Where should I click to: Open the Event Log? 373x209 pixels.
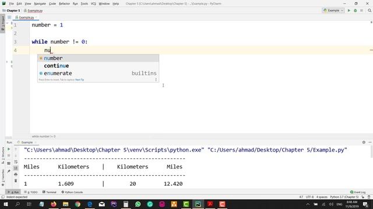point(358,192)
